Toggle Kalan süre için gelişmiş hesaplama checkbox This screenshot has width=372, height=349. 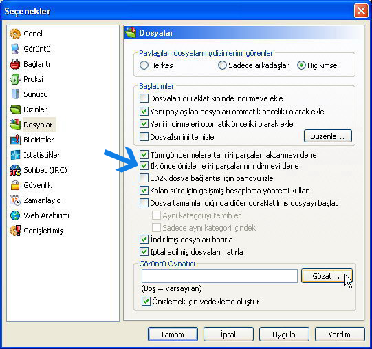pyautogui.click(x=144, y=191)
